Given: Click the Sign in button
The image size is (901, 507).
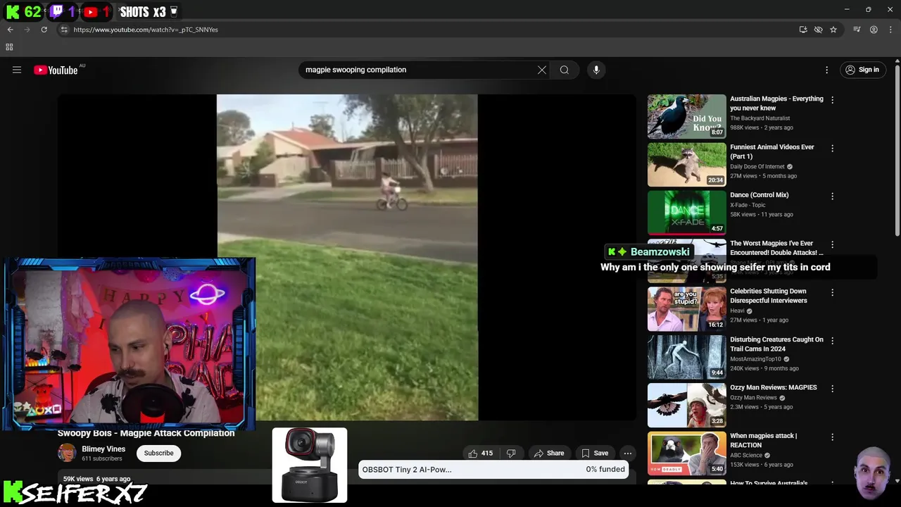Looking at the screenshot, I should coord(862,70).
